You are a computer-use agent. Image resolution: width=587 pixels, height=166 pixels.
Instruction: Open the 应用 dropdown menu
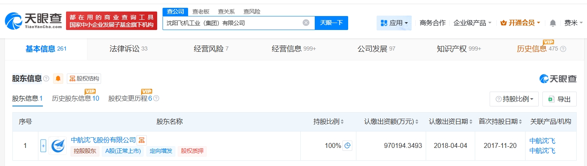(394, 23)
